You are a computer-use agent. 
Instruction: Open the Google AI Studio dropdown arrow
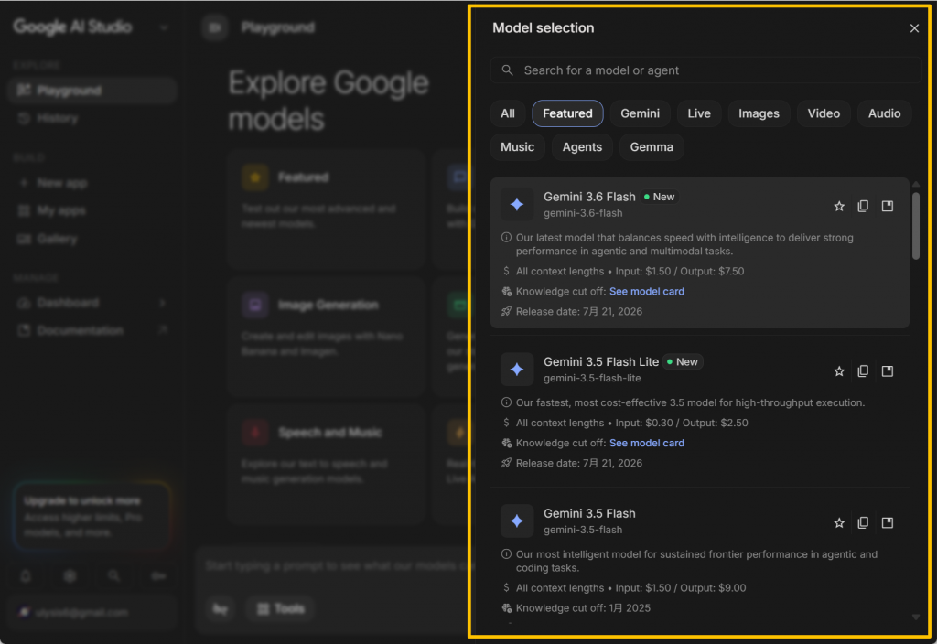pos(164,27)
